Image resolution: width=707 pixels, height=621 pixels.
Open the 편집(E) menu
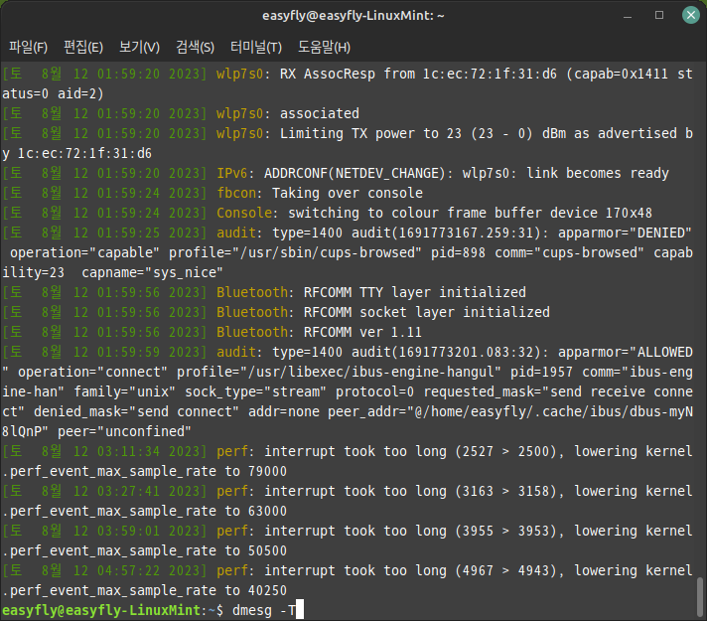[x=83, y=47]
